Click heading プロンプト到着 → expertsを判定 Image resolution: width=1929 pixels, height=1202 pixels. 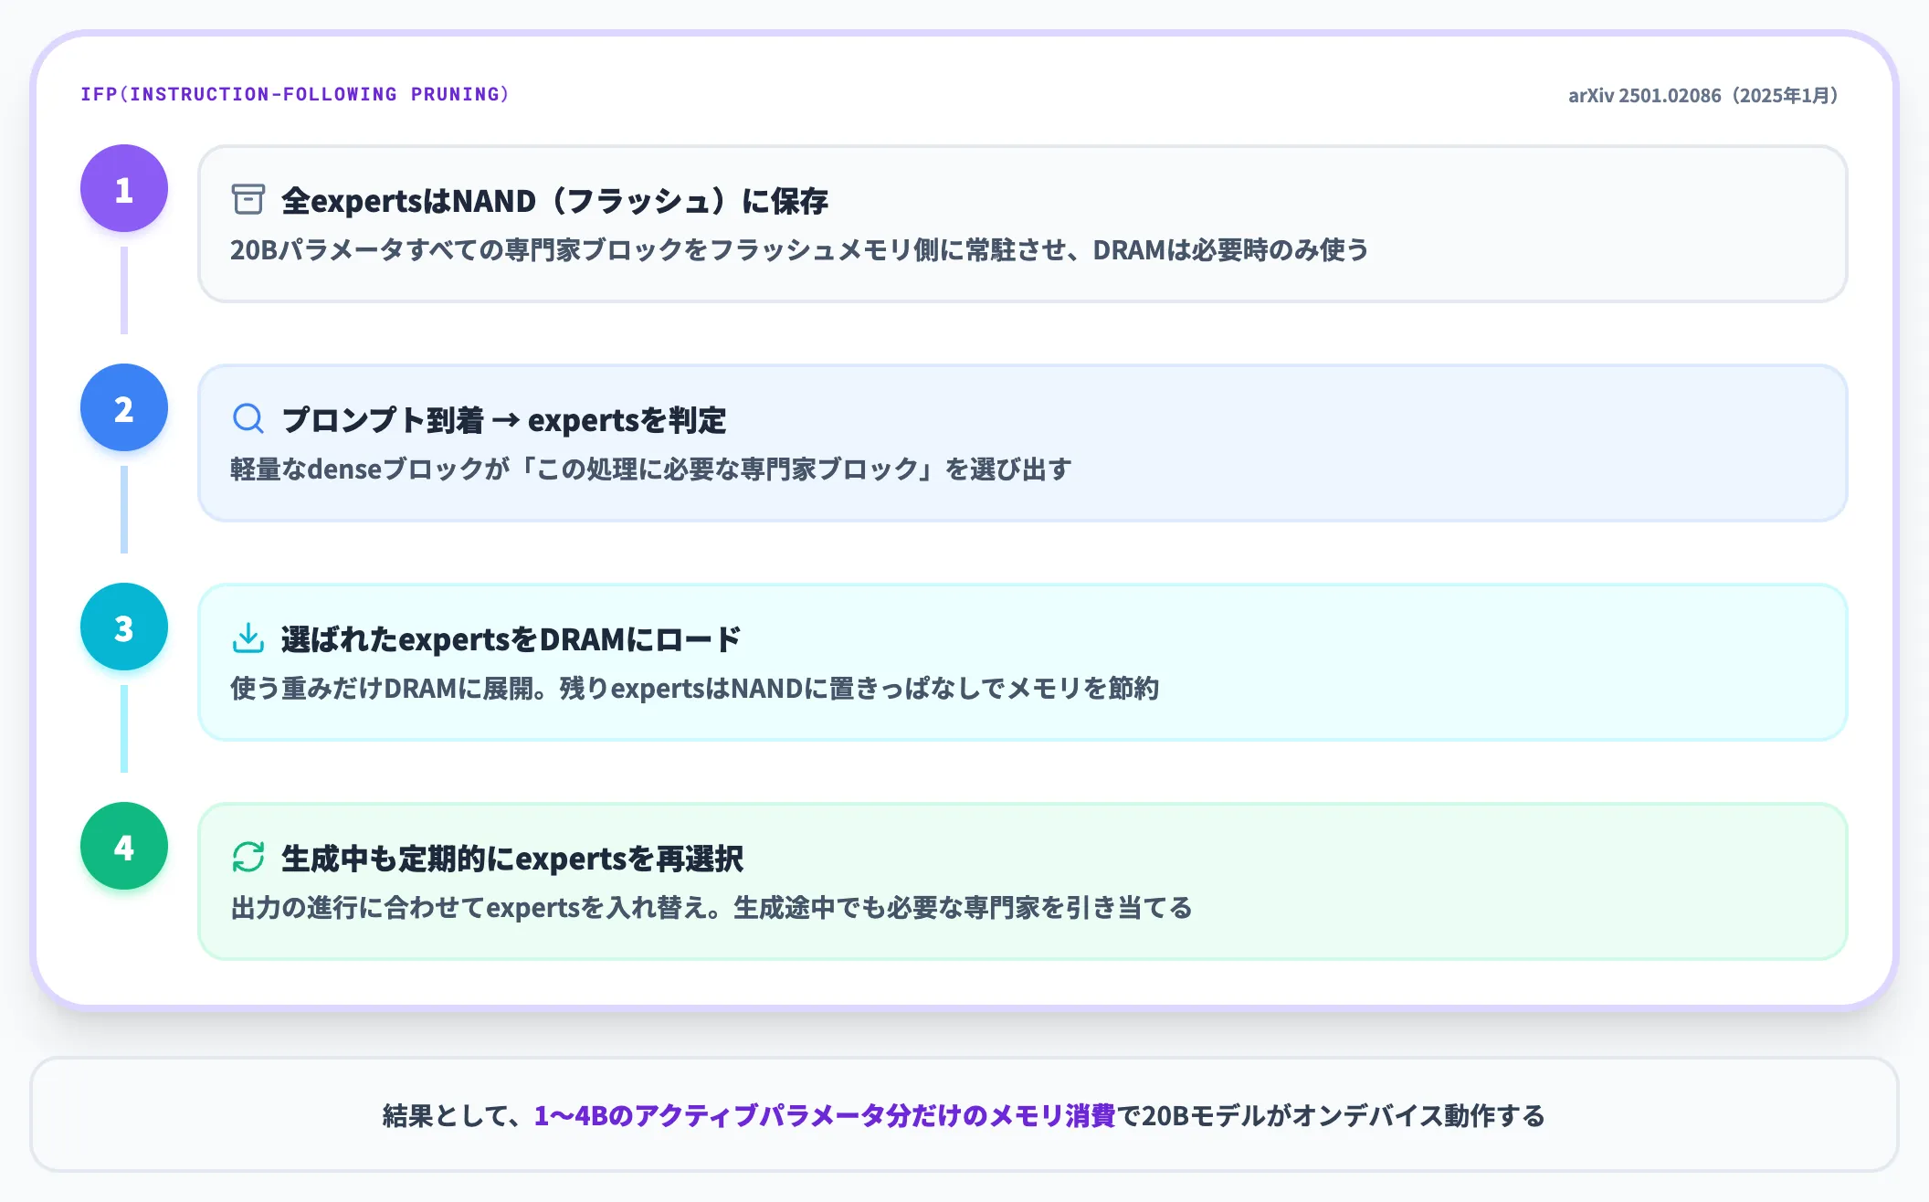click(x=503, y=419)
